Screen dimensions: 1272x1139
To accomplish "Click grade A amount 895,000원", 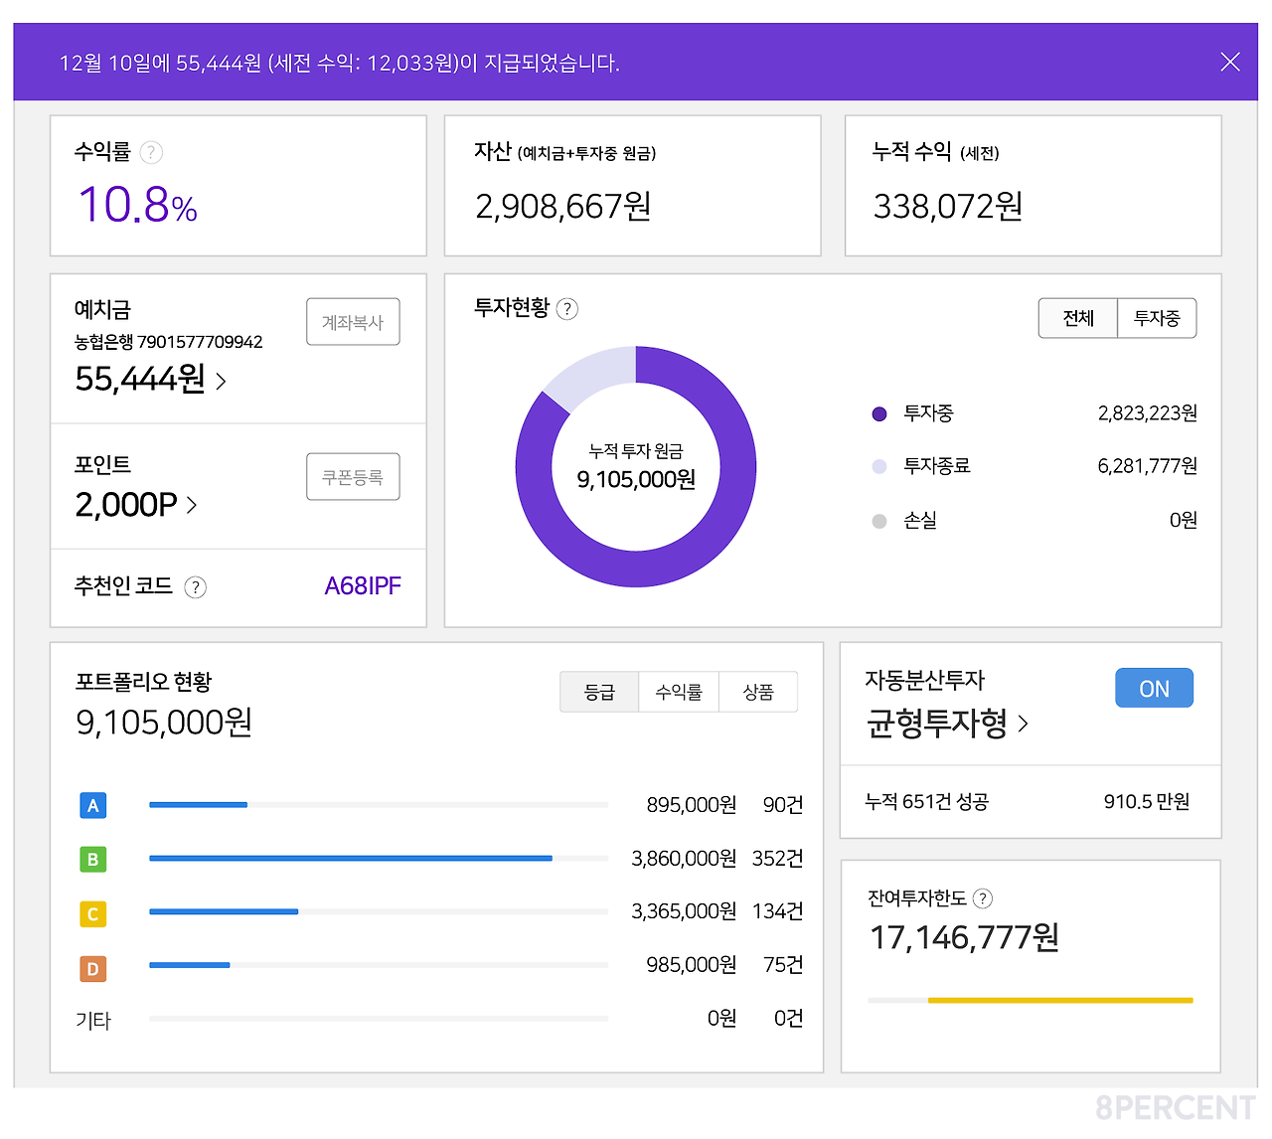I will point(692,805).
